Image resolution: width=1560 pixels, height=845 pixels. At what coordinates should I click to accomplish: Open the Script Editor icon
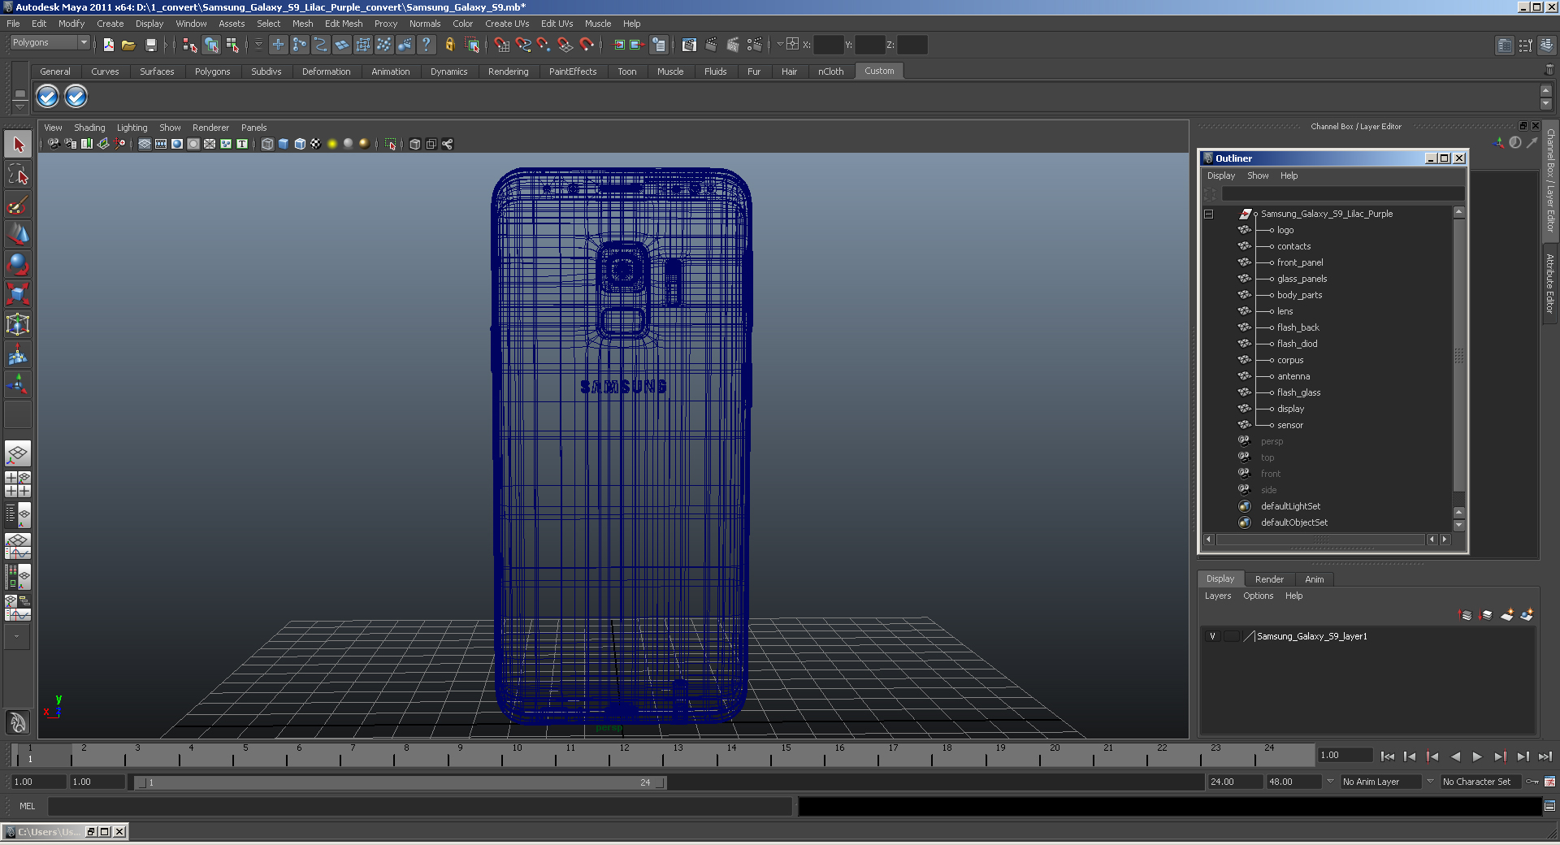[x=1549, y=806]
